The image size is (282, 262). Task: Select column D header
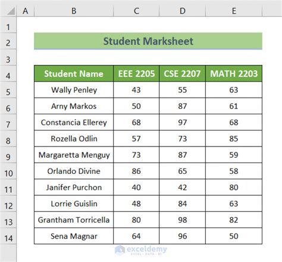pyautogui.click(x=182, y=11)
